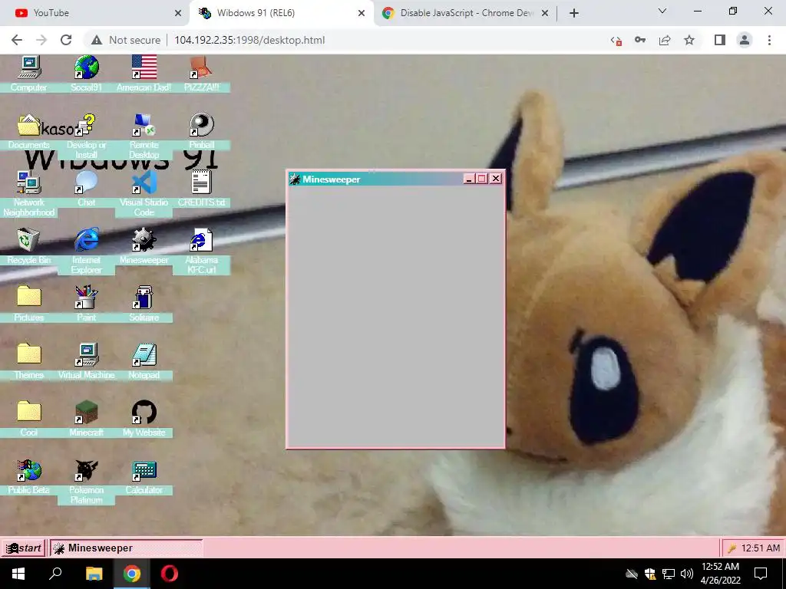Launch the Pokemon Platinum icon
786x589 pixels.
86,470
